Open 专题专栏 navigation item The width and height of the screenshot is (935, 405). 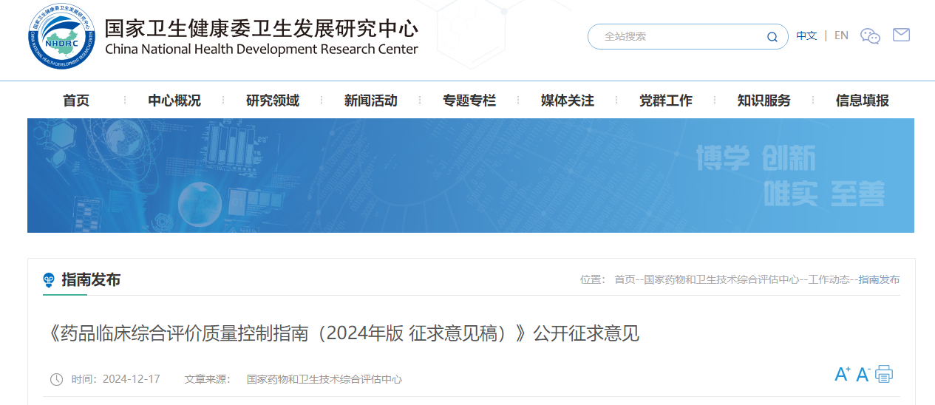click(469, 101)
